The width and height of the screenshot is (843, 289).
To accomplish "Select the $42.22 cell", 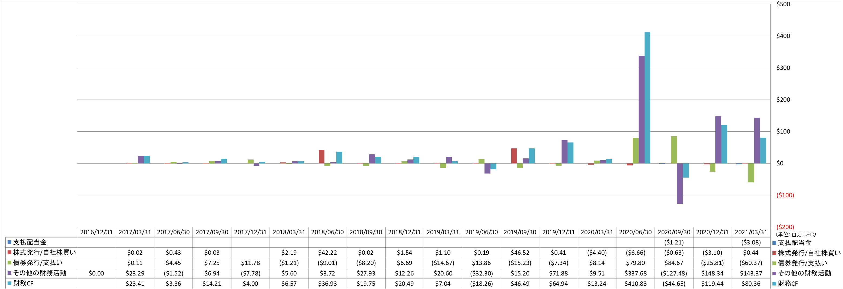I will click(327, 253).
